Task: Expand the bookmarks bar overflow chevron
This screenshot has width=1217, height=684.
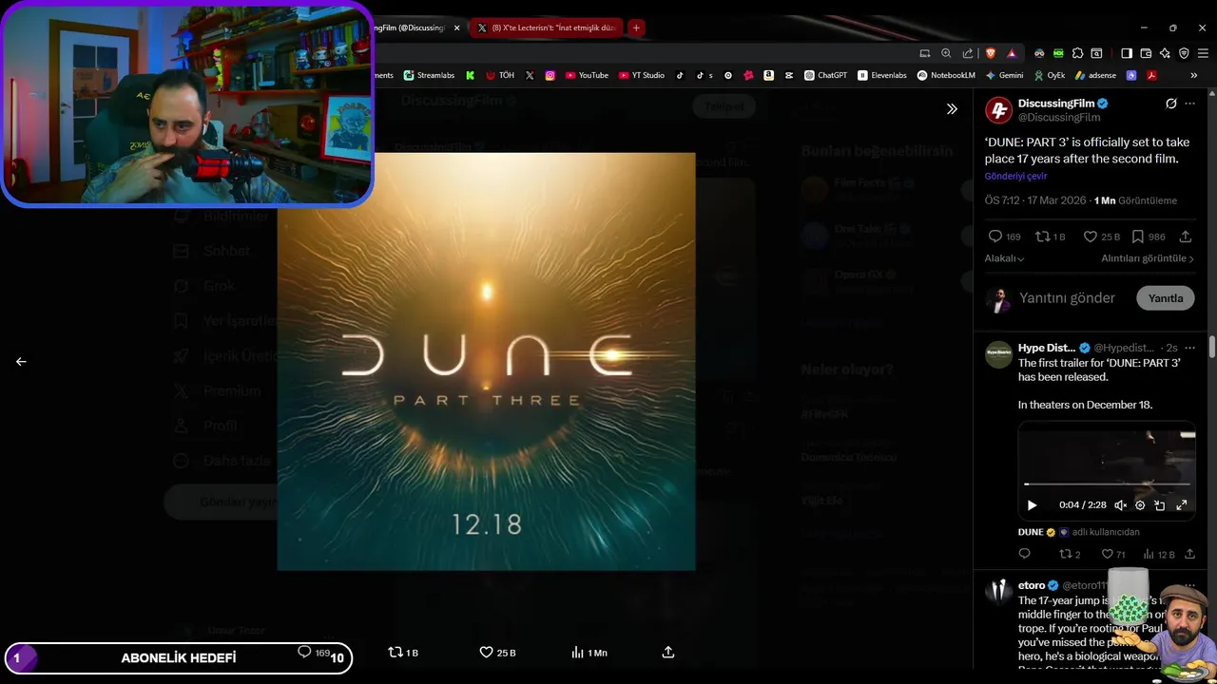Action: 1193,75
